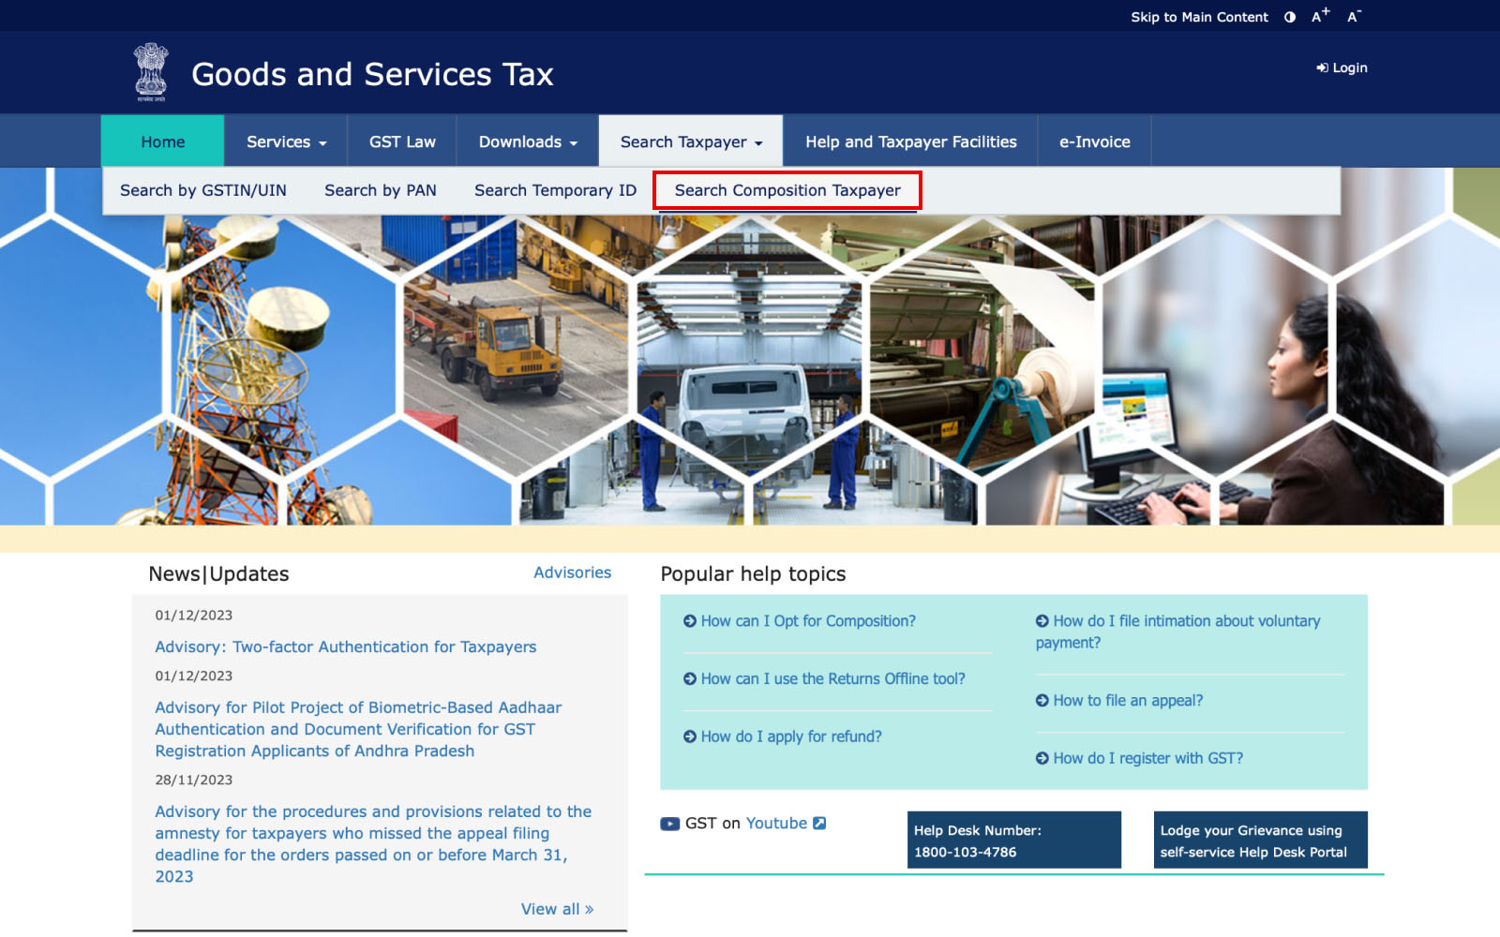This screenshot has width=1500, height=937.
Task: Click View all news link
Action: 557,909
